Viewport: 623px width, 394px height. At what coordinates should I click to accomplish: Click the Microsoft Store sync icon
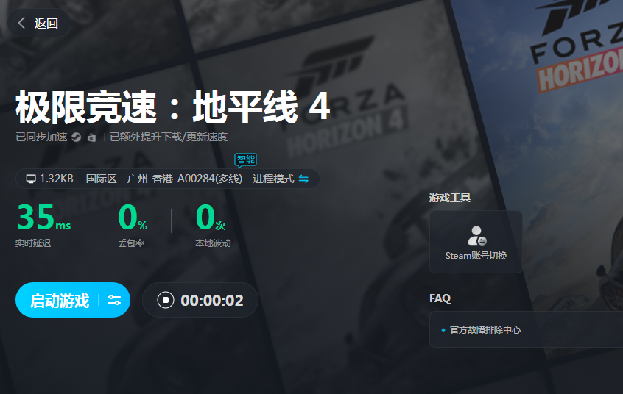tap(92, 137)
